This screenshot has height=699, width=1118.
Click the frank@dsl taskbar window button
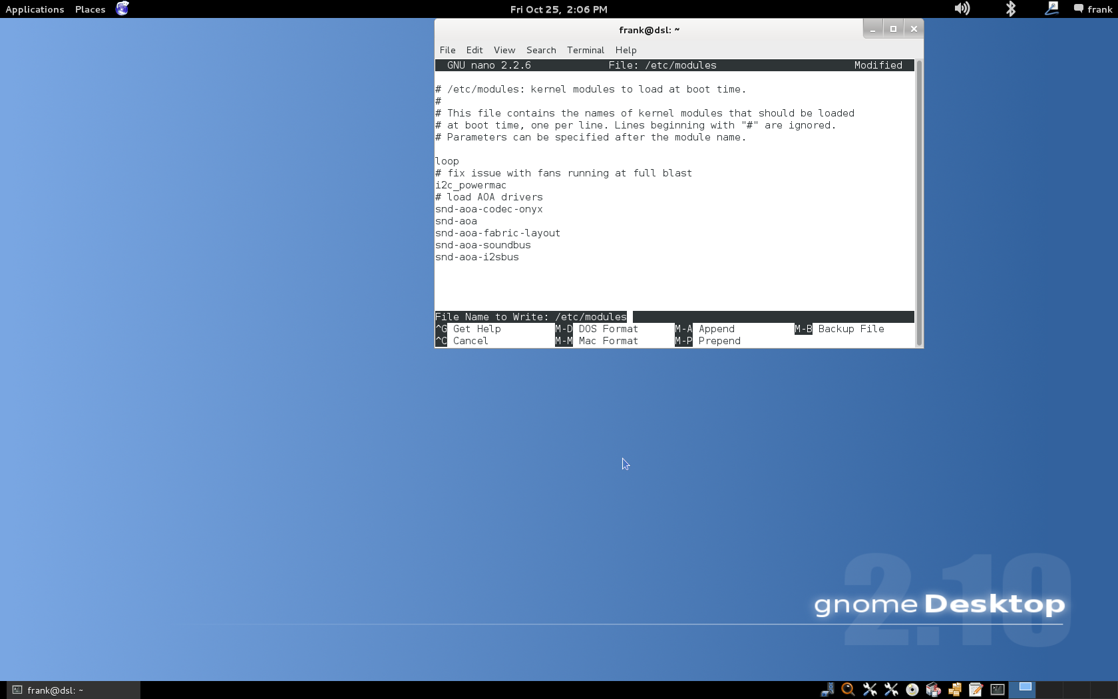(73, 690)
